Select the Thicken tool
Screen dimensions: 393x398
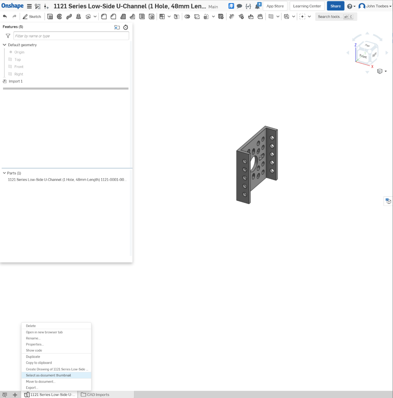pyautogui.click(x=88, y=16)
